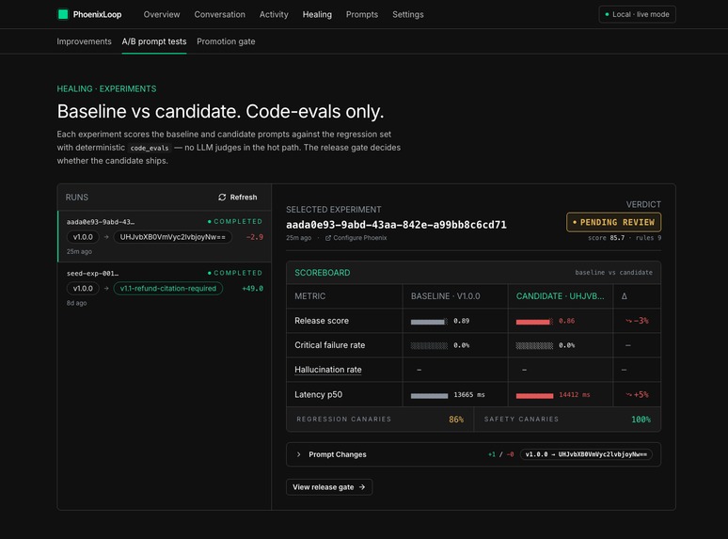Click the -2.9 delta in first run
Image resolution: width=728 pixels, height=539 pixels.
click(255, 237)
